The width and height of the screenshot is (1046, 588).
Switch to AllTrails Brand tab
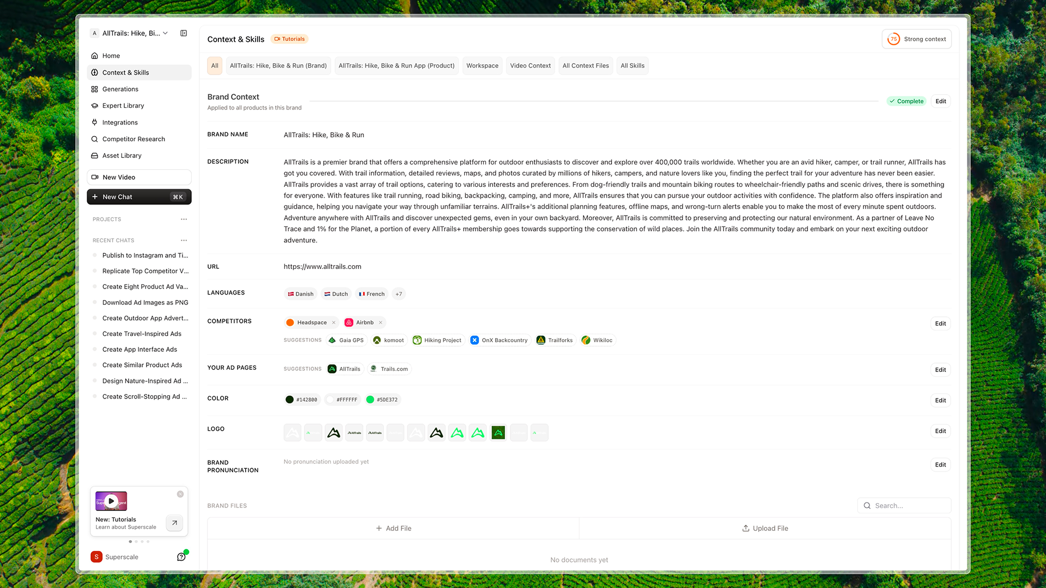[278, 66]
